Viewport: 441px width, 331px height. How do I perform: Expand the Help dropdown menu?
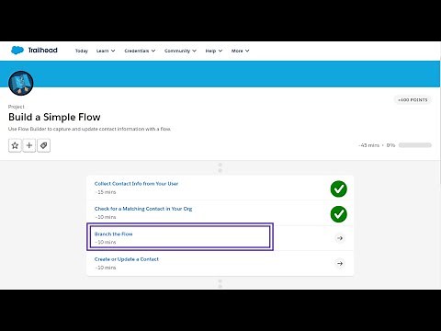click(214, 51)
